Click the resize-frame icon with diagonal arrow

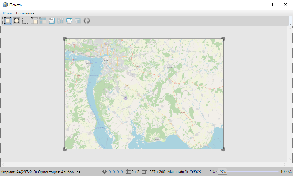point(34,21)
